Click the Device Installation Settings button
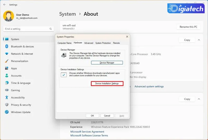The height and width of the screenshot is (140, 208). [x=107, y=84]
